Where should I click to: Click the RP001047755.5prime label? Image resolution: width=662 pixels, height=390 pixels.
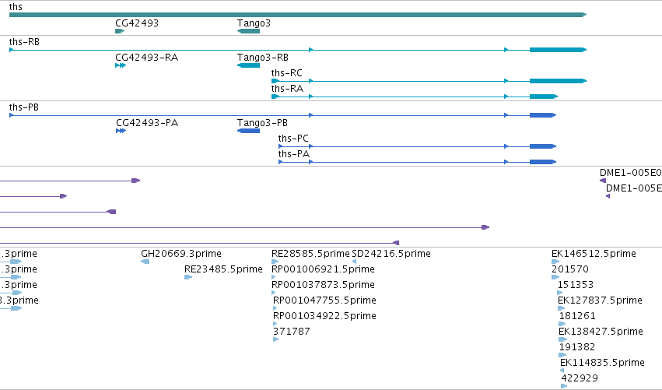point(324,300)
